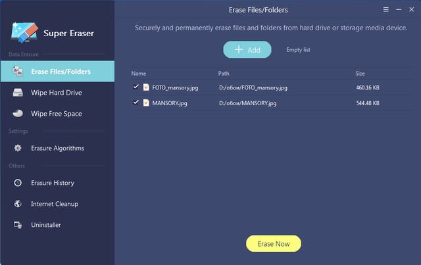This screenshot has width=421, height=265.
Task: Open the Wipe Hard Drive section
Action: 56,93
